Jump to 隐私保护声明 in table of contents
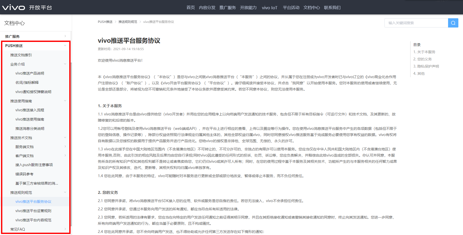This screenshot has width=463, height=235. tap(426, 66)
